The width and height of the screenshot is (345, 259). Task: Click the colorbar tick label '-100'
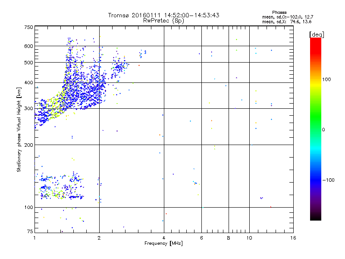(x=328, y=180)
